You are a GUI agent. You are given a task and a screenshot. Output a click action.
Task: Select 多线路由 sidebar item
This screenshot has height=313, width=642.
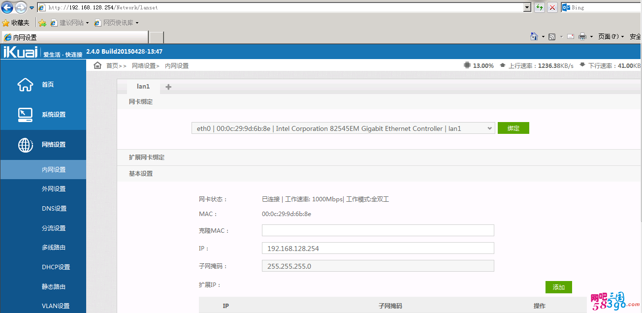click(43, 248)
